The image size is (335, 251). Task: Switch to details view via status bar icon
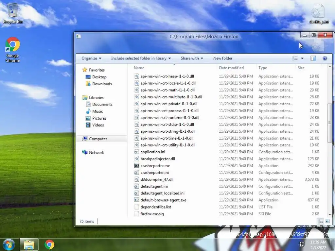pyautogui.click(x=321, y=221)
